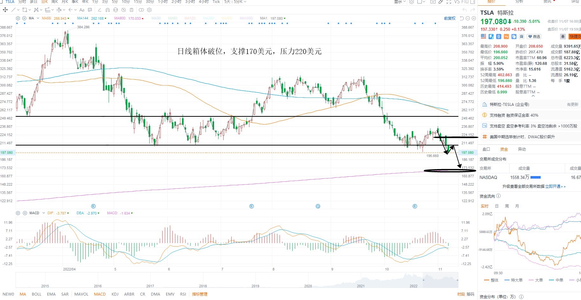Switch to 资金 tab
The height and width of the screenshot is (300, 581).
pyautogui.click(x=504, y=149)
